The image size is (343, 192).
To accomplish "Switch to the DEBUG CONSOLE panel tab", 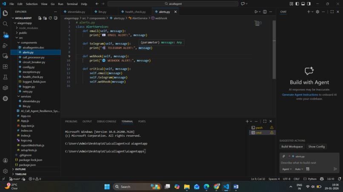I will tap(106, 121).
